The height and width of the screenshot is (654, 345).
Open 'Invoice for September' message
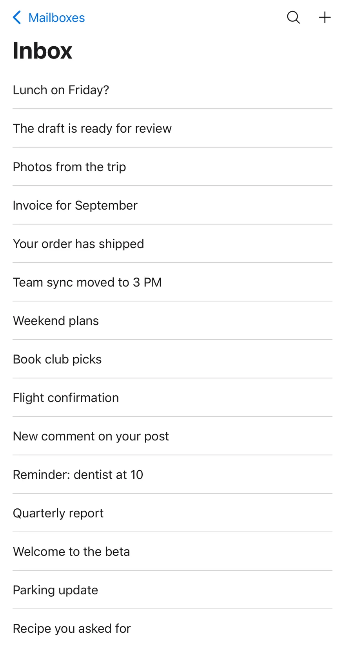click(x=172, y=205)
